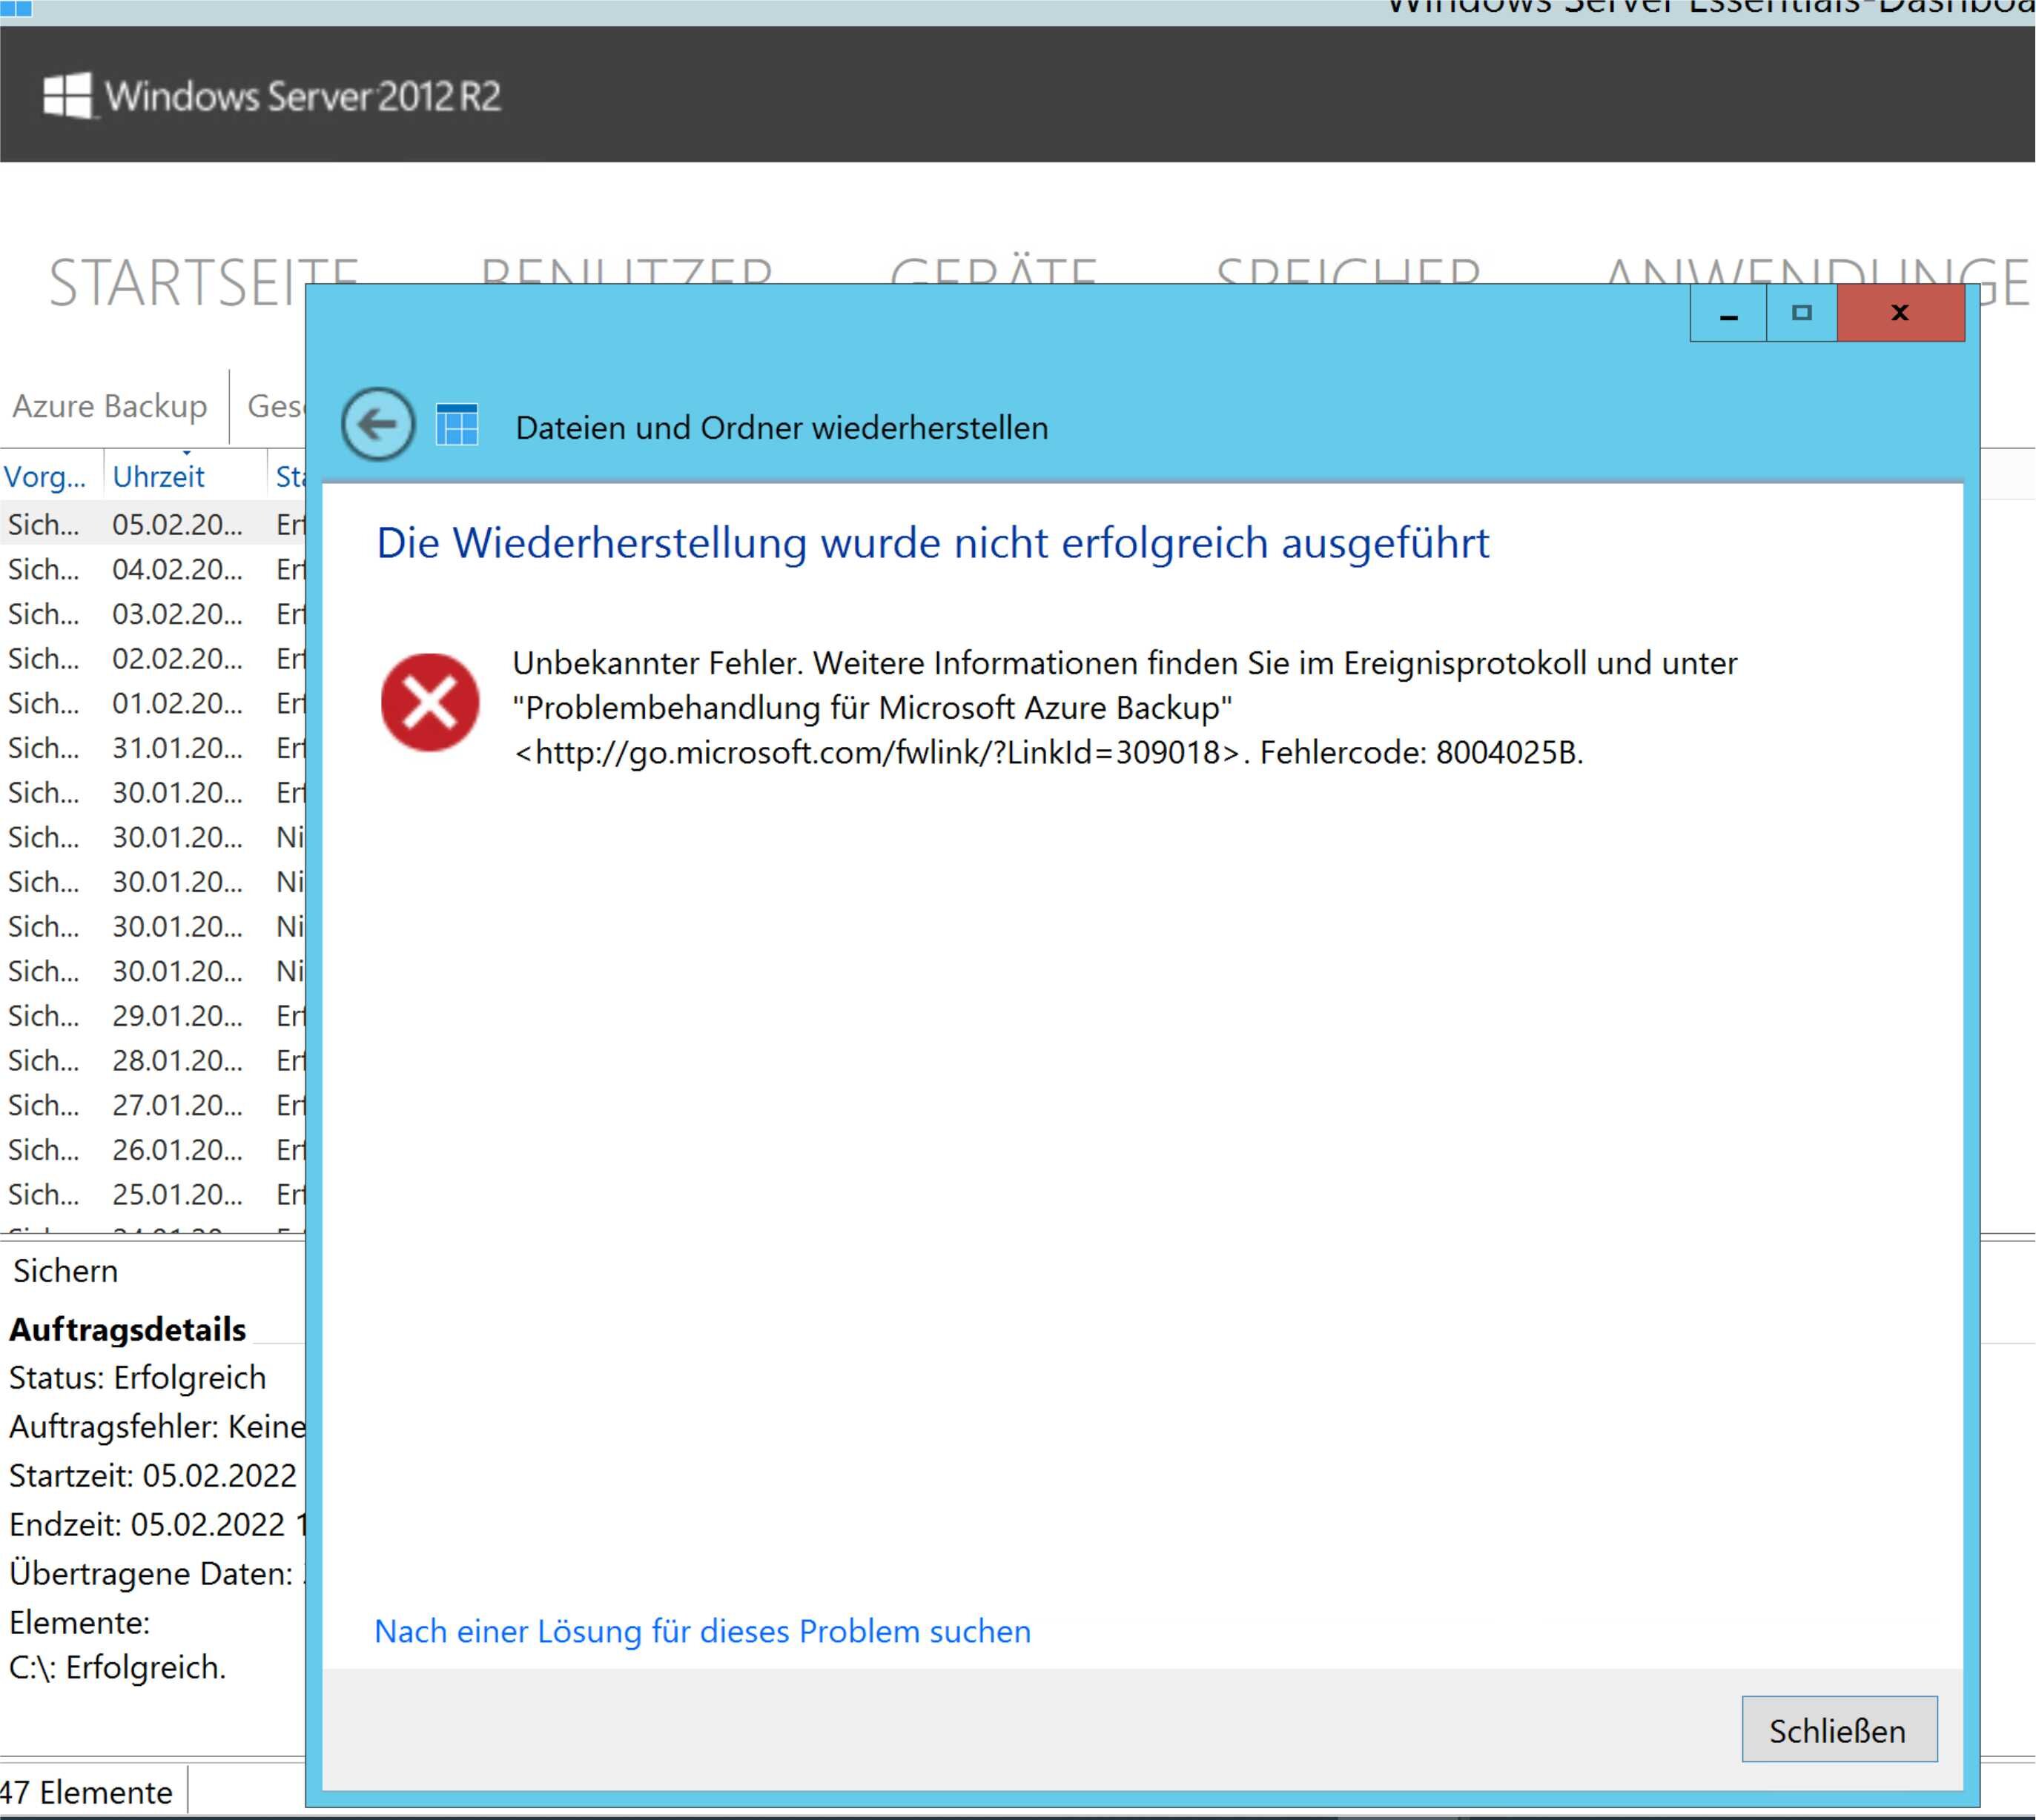Click the 'Startzeit: 05.02.2022' line
Screen dimensions: 2036x1820
tap(153, 1476)
